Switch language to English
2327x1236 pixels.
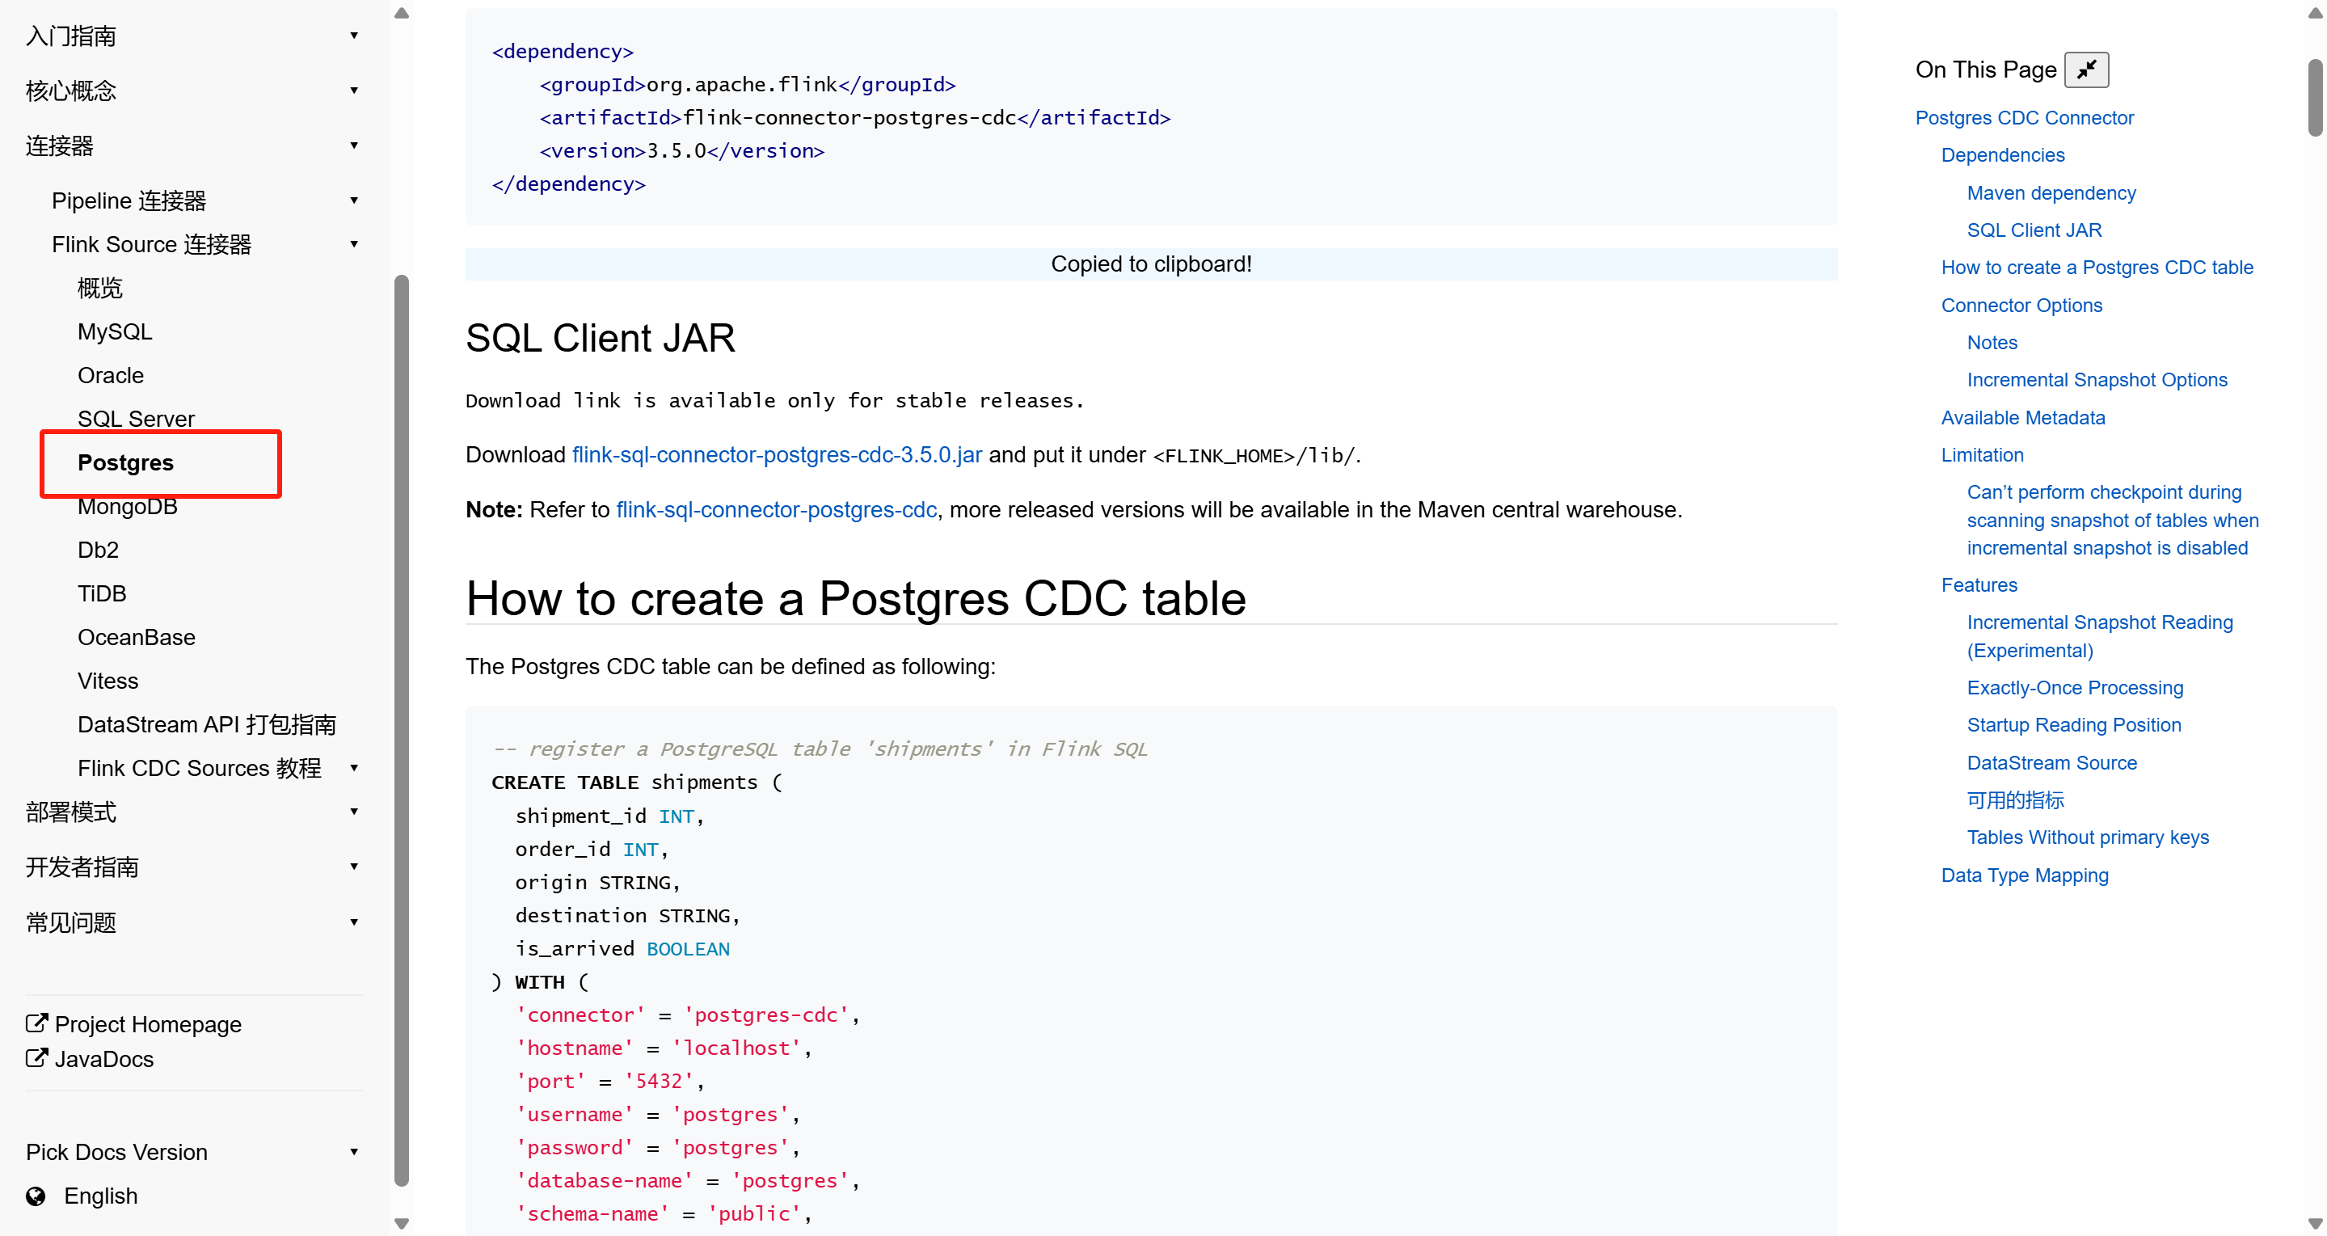(x=100, y=1196)
